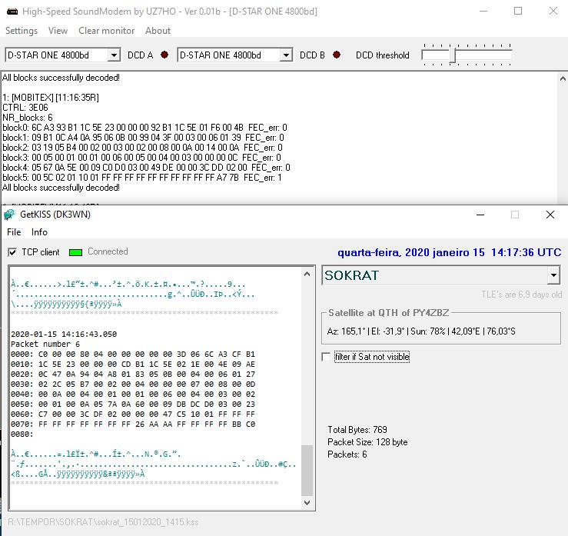Image resolution: width=568 pixels, height=536 pixels.
Task: Open About menu in SoundModem
Action: 158,31
